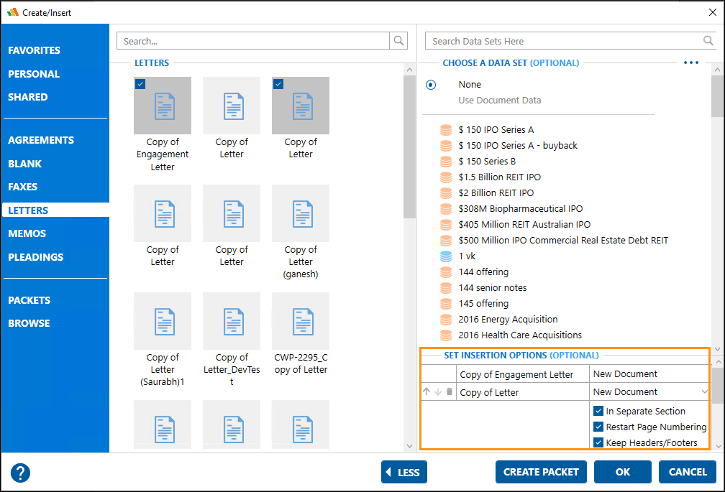725x492 pixels.
Task: Open the FAVORITES category
Action: tap(35, 50)
